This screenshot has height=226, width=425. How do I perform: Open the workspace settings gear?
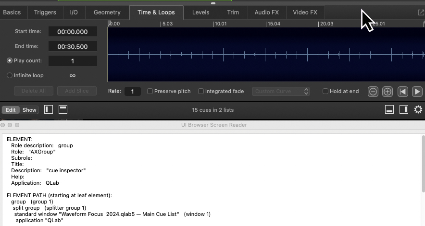(x=418, y=110)
